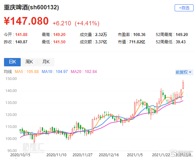Click the 90.00 y-axis label
Screen dimensions: 195x159
pyautogui.click(x=12, y=151)
